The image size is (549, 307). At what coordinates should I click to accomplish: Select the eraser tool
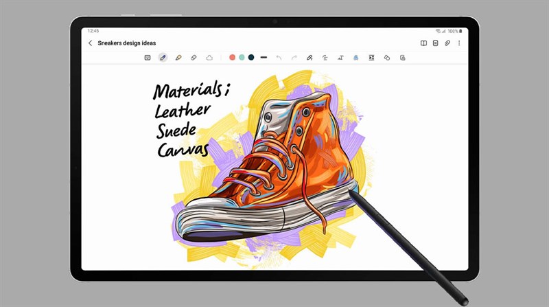(194, 58)
